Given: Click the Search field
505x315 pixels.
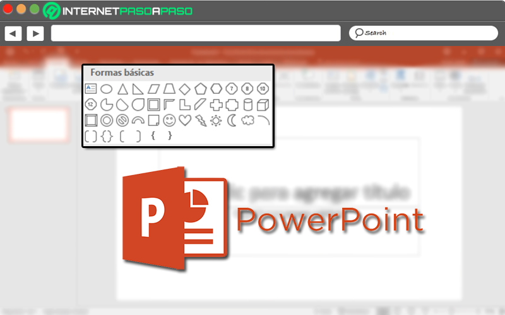Looking at the screenshot, I should point(424,33).
